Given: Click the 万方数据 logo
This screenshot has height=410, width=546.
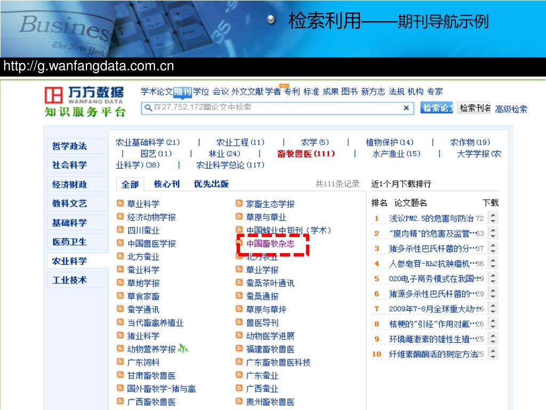Looking at the screenshot, I should coord(85,101).
